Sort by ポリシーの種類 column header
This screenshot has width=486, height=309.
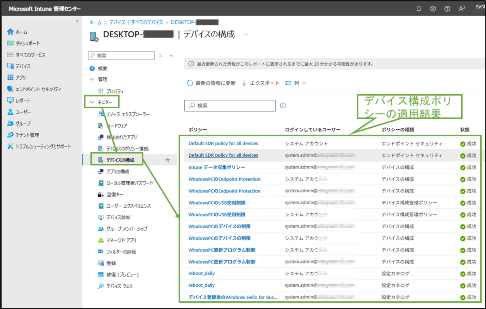pos(398,130)
